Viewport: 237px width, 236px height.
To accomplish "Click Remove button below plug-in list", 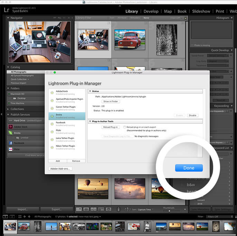I will [76, 161].
